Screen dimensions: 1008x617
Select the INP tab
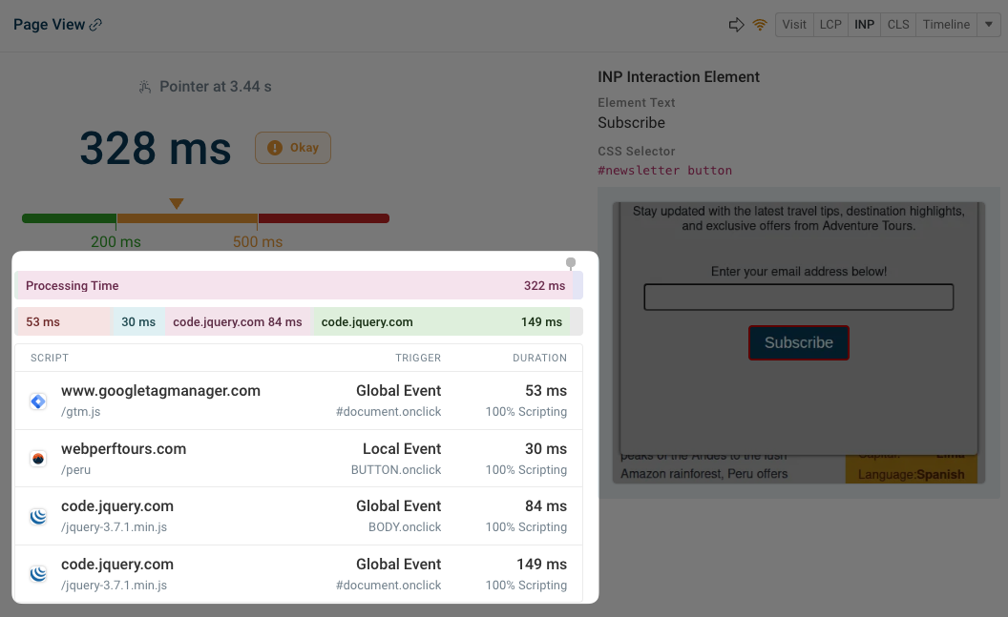864,25
